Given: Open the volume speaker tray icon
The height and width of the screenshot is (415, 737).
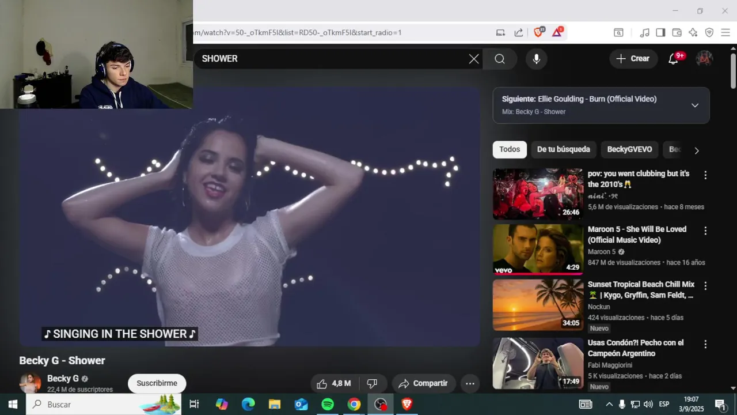Looking at the screenshot, I should [x=648, y=404].
